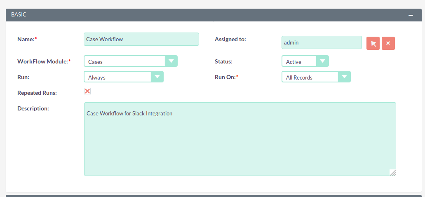Collapse the BASIC panel using minus icon
The width and height of the screenshot is (425, 197).
[411, 15]
